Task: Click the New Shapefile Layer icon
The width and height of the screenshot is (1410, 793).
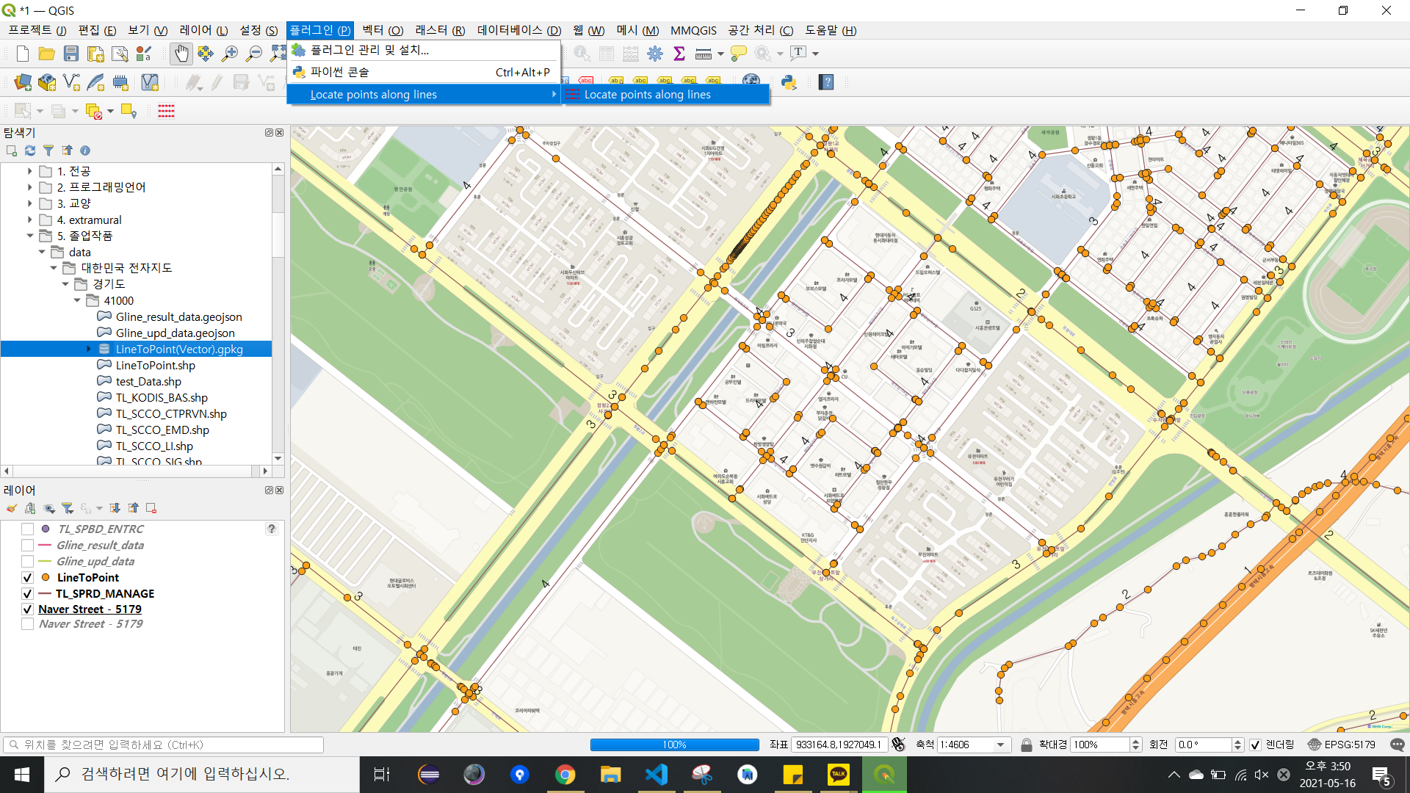Action: tap(71, 82)
